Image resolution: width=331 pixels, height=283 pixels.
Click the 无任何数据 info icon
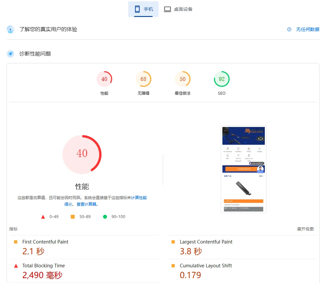(289, 29)
